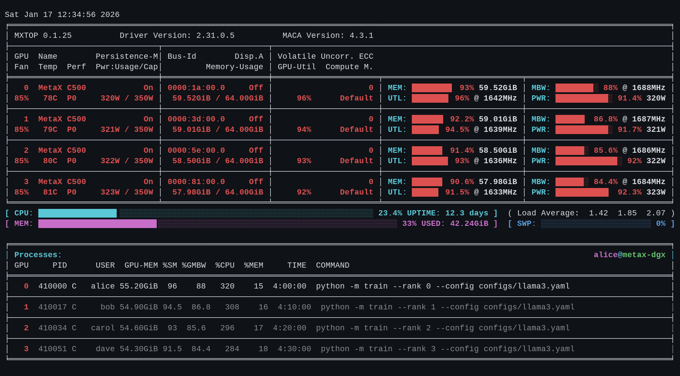Click user carol in process list
Viewport: 680px width, 376px height.
point(103,328)
